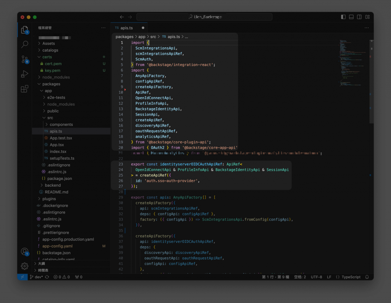Open editor more actions ellipsis

366,28
